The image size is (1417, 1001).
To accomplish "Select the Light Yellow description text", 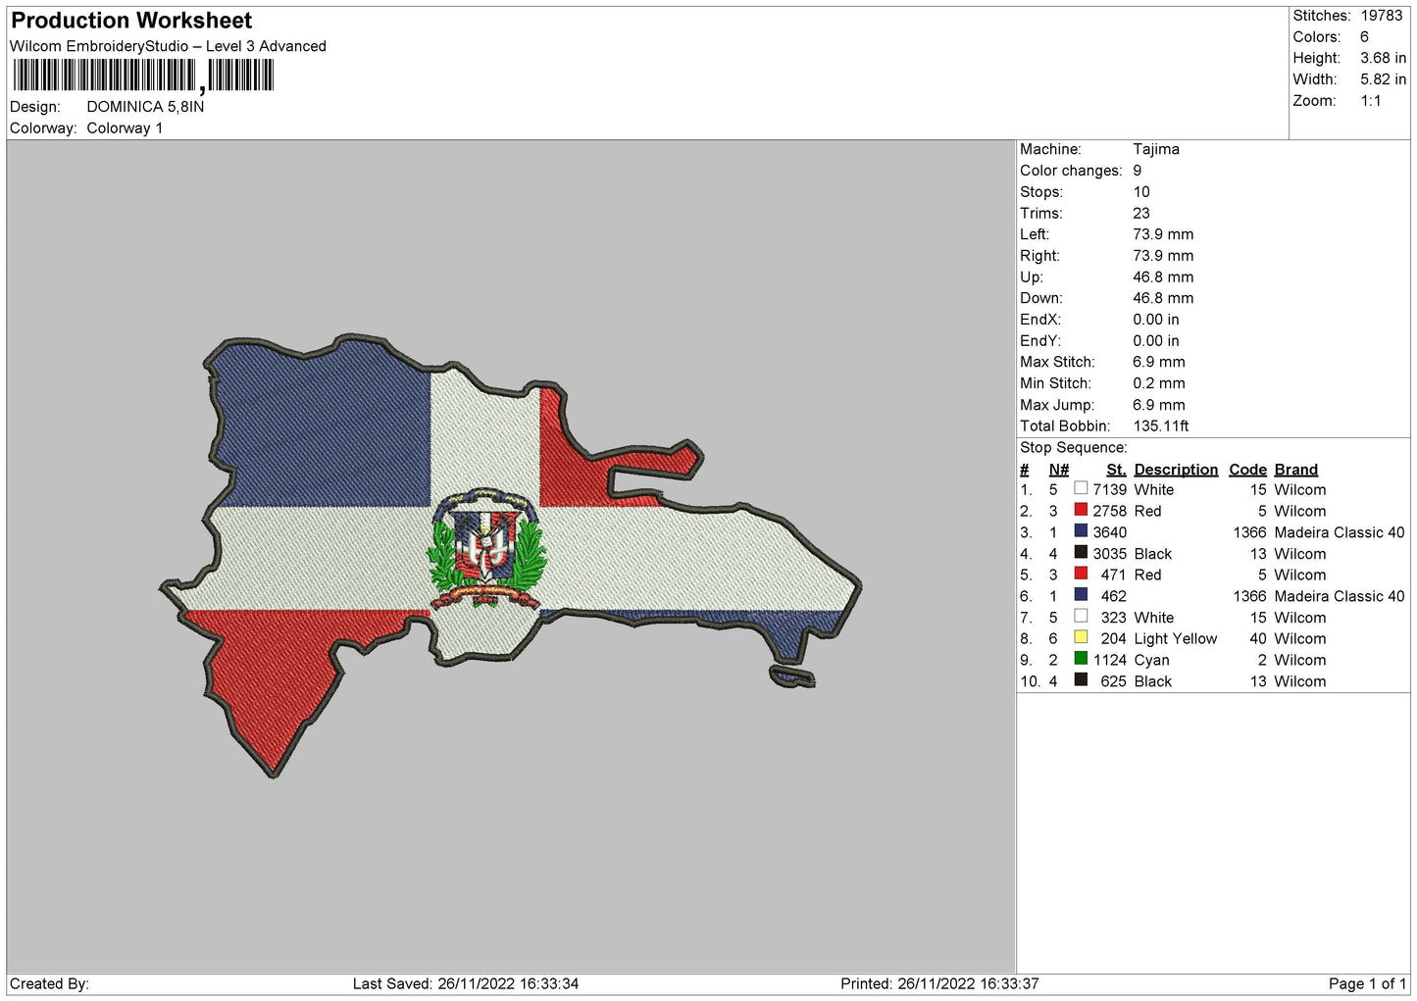I will 1176,639.
